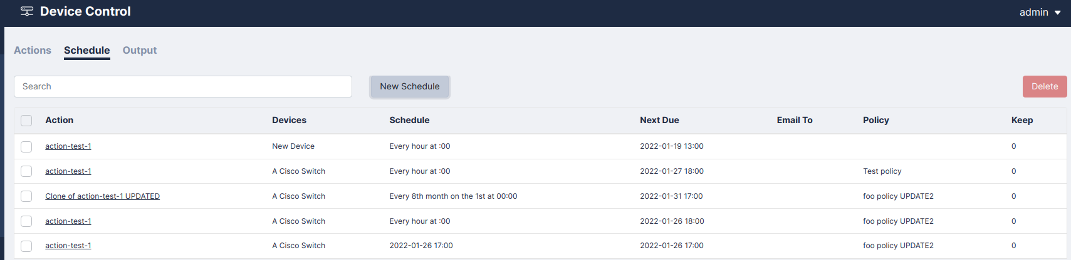The width and height of the screenshot is (1071, 260).
Task: Select the Clone of action-test-1 UPDATED checkbox
Action: pos(26,196)
